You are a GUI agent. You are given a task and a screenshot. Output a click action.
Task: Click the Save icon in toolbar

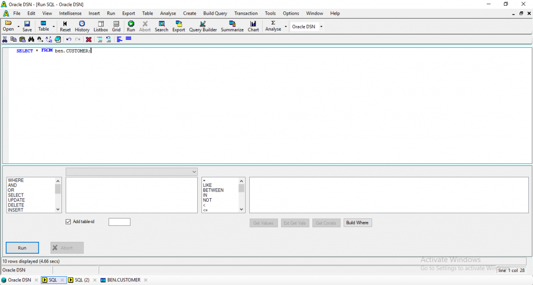[27, 26]
